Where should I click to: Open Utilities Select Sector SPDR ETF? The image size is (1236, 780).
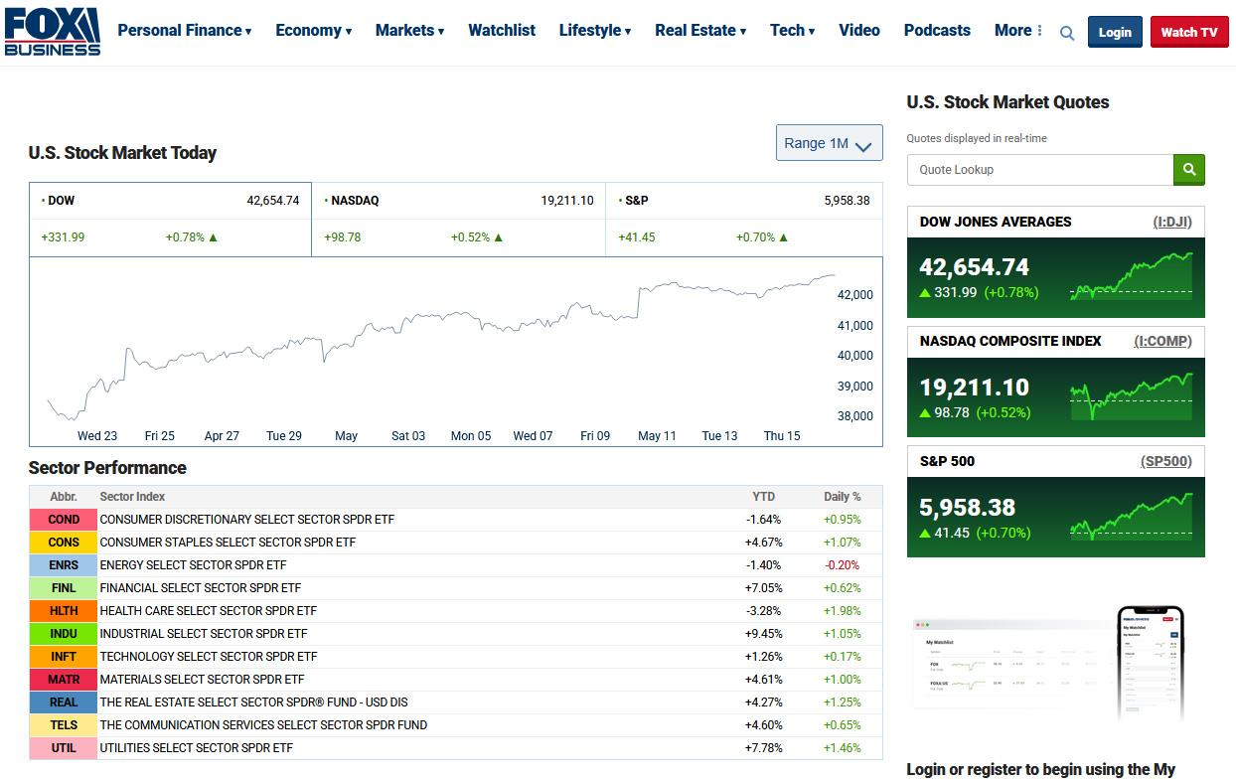coord(197,748)
